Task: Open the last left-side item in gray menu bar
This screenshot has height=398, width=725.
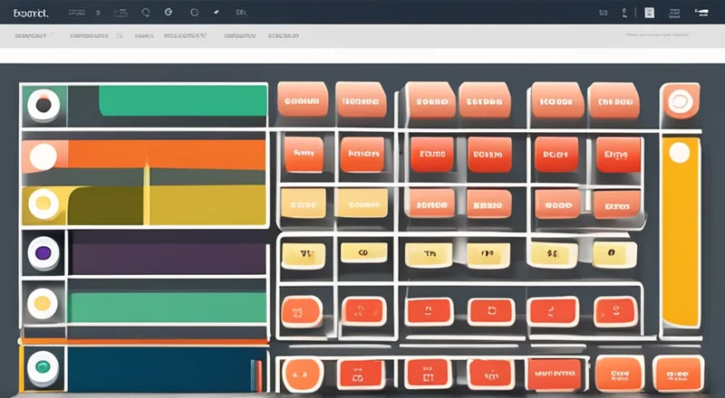Action: 283,36
